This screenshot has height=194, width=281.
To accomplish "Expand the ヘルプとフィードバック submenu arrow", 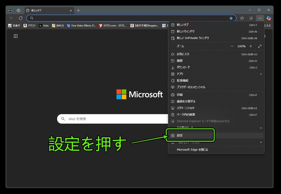I will click(x=261, y=142).
